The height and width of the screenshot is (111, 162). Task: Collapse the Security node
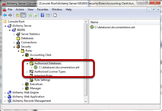(14, 47)
